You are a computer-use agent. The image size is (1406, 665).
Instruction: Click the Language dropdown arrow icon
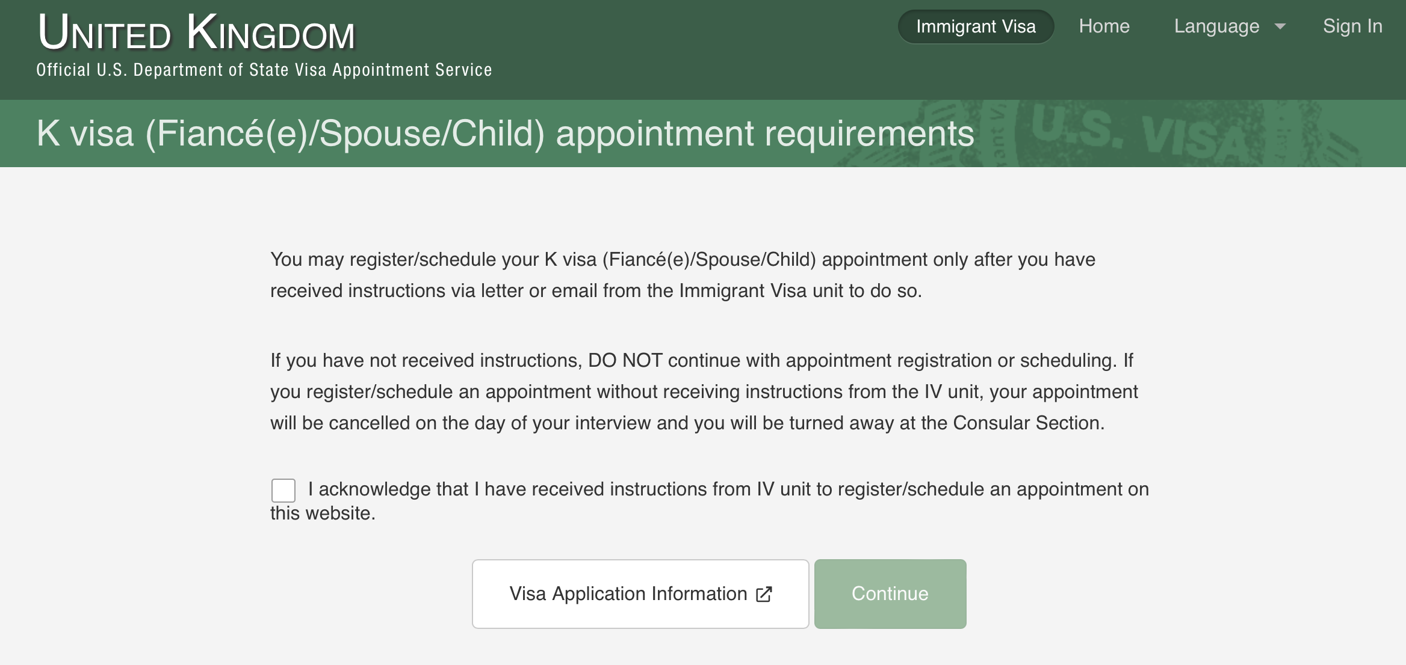1280,26
